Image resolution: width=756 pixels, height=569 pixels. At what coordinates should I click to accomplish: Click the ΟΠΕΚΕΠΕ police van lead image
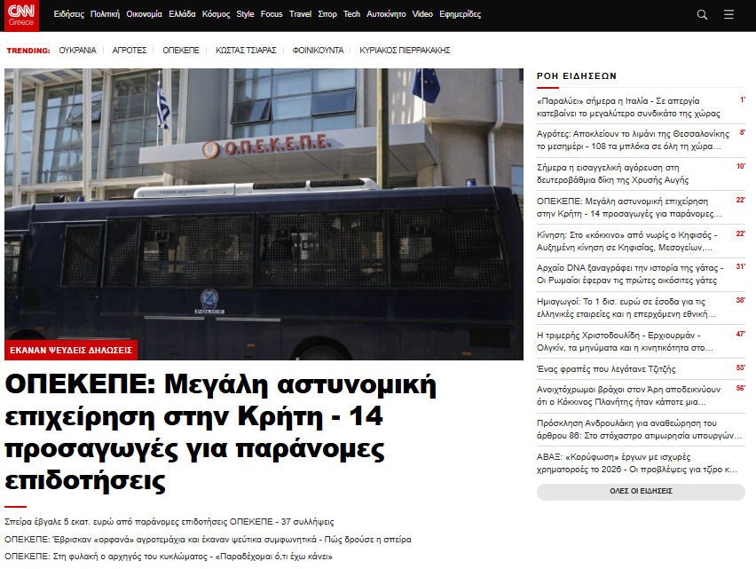pos(264,204)
